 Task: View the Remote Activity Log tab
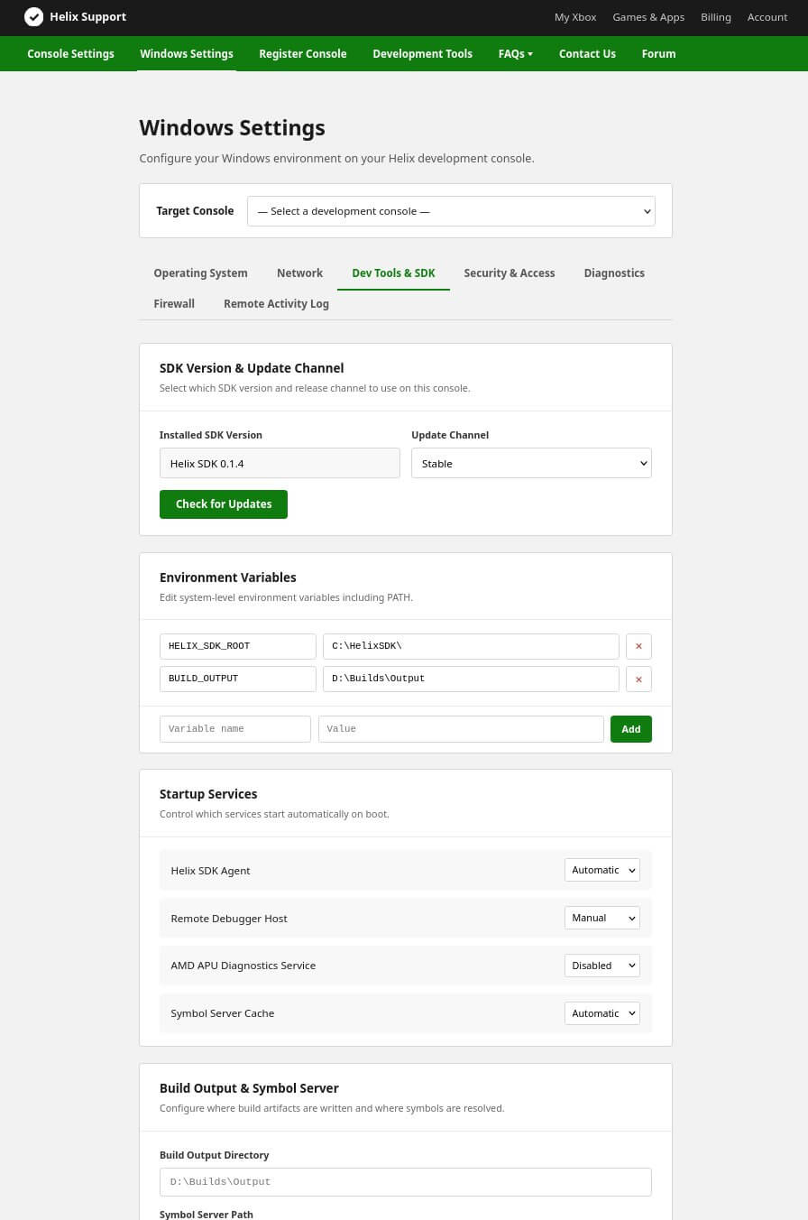click(x=276, y=303)
